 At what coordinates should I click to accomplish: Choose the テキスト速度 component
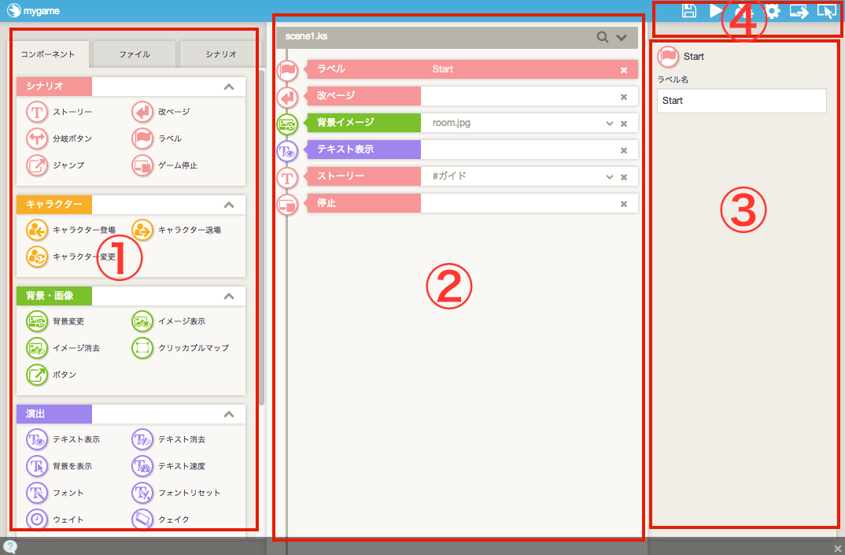coord(142,466)
